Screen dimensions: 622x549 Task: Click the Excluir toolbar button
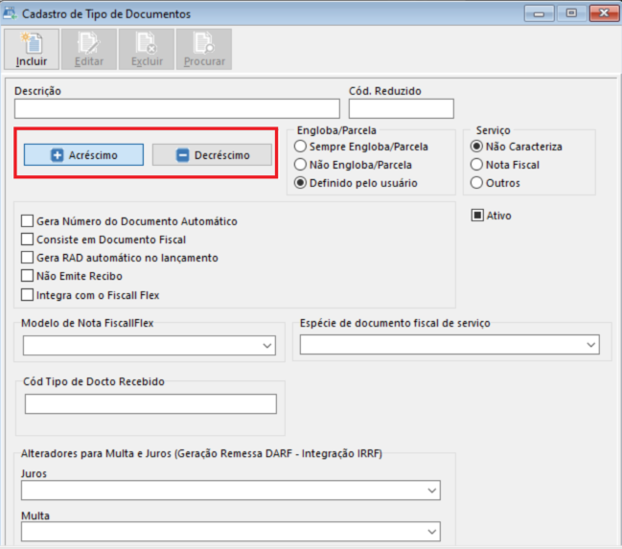[147, 49]
